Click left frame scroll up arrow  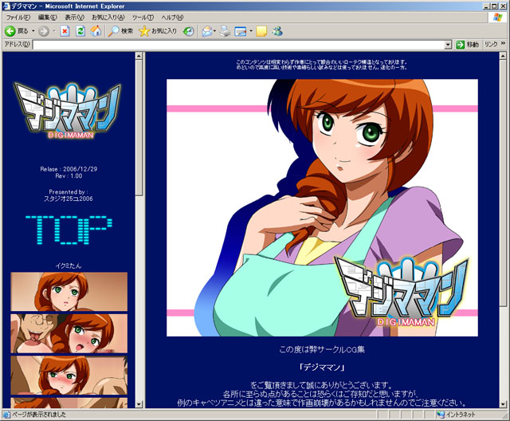click(139, 56)
